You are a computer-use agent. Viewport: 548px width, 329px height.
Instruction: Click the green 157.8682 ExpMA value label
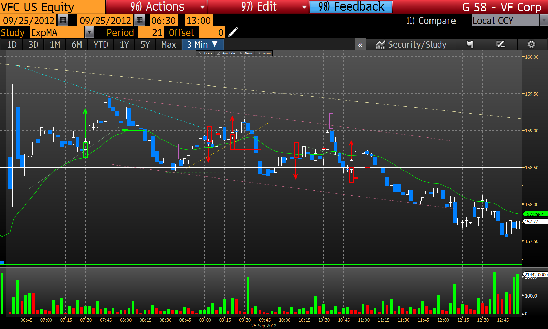[x=535, y=214]
